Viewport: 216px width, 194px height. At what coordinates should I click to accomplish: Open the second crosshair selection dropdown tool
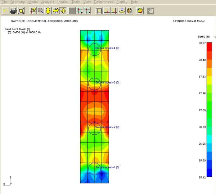point(87,11)
